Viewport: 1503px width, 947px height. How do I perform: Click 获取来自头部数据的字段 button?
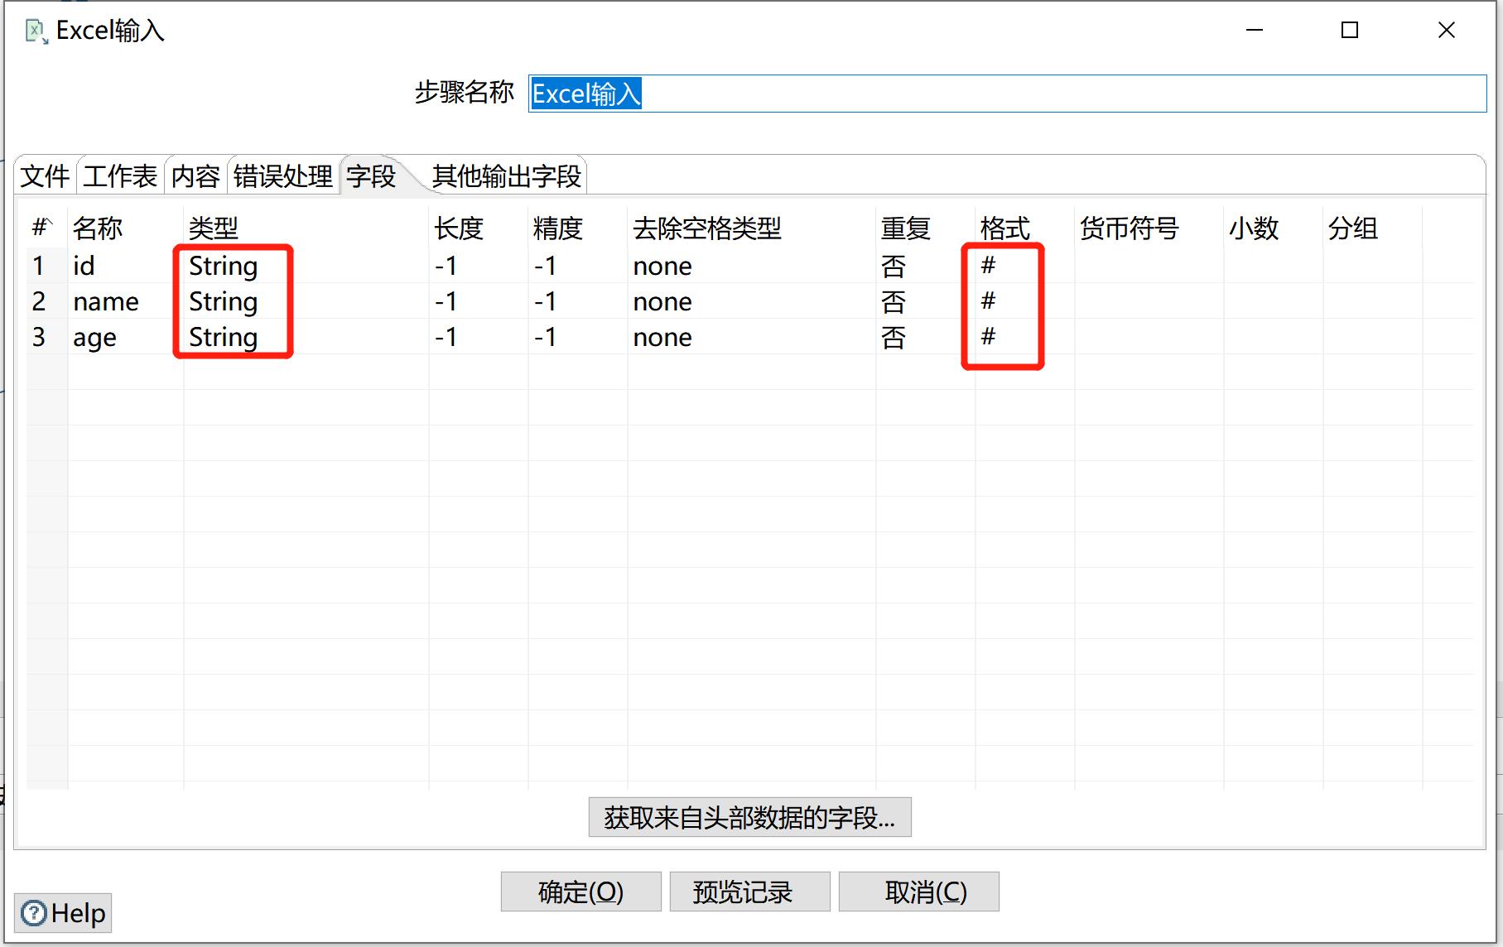click(749, 817)
